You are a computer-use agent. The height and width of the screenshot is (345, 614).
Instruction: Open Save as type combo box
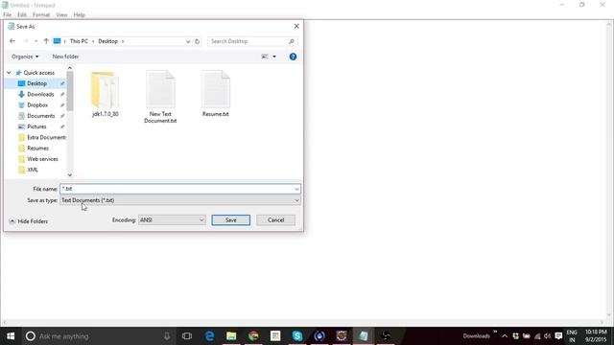(180, 200)
